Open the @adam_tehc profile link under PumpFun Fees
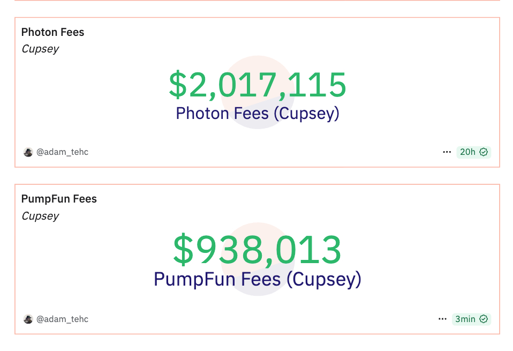Image resolution: width=513 pixels, height=351 pixels. click(62, 319)
